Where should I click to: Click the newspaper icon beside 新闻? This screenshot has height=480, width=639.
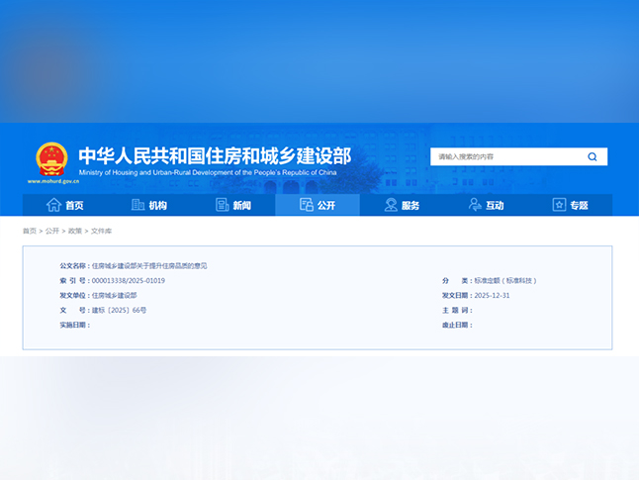[223, 205]
